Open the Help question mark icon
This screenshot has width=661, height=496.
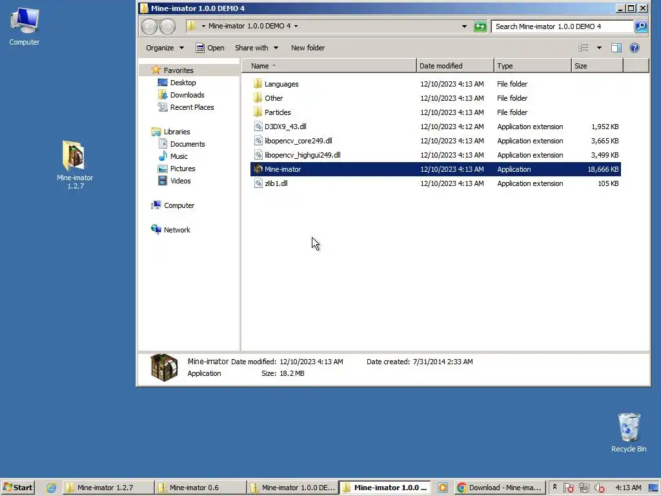pos(634,48)
